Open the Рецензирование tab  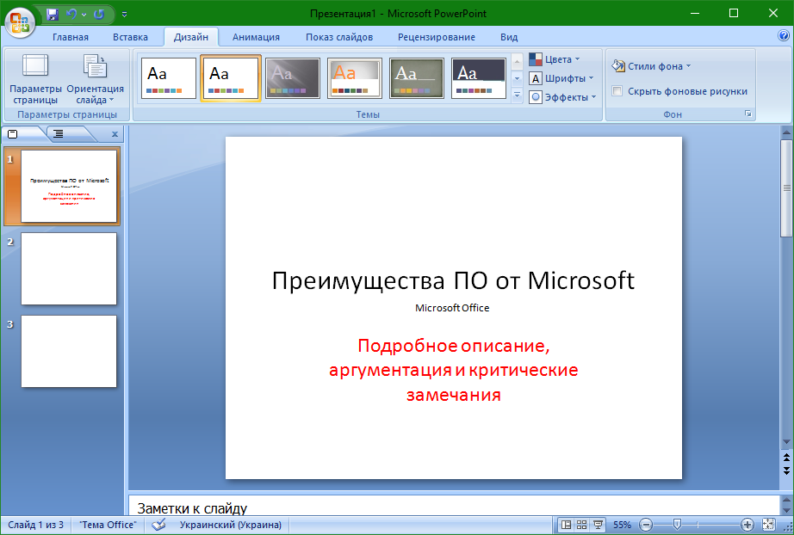[437, 37]
